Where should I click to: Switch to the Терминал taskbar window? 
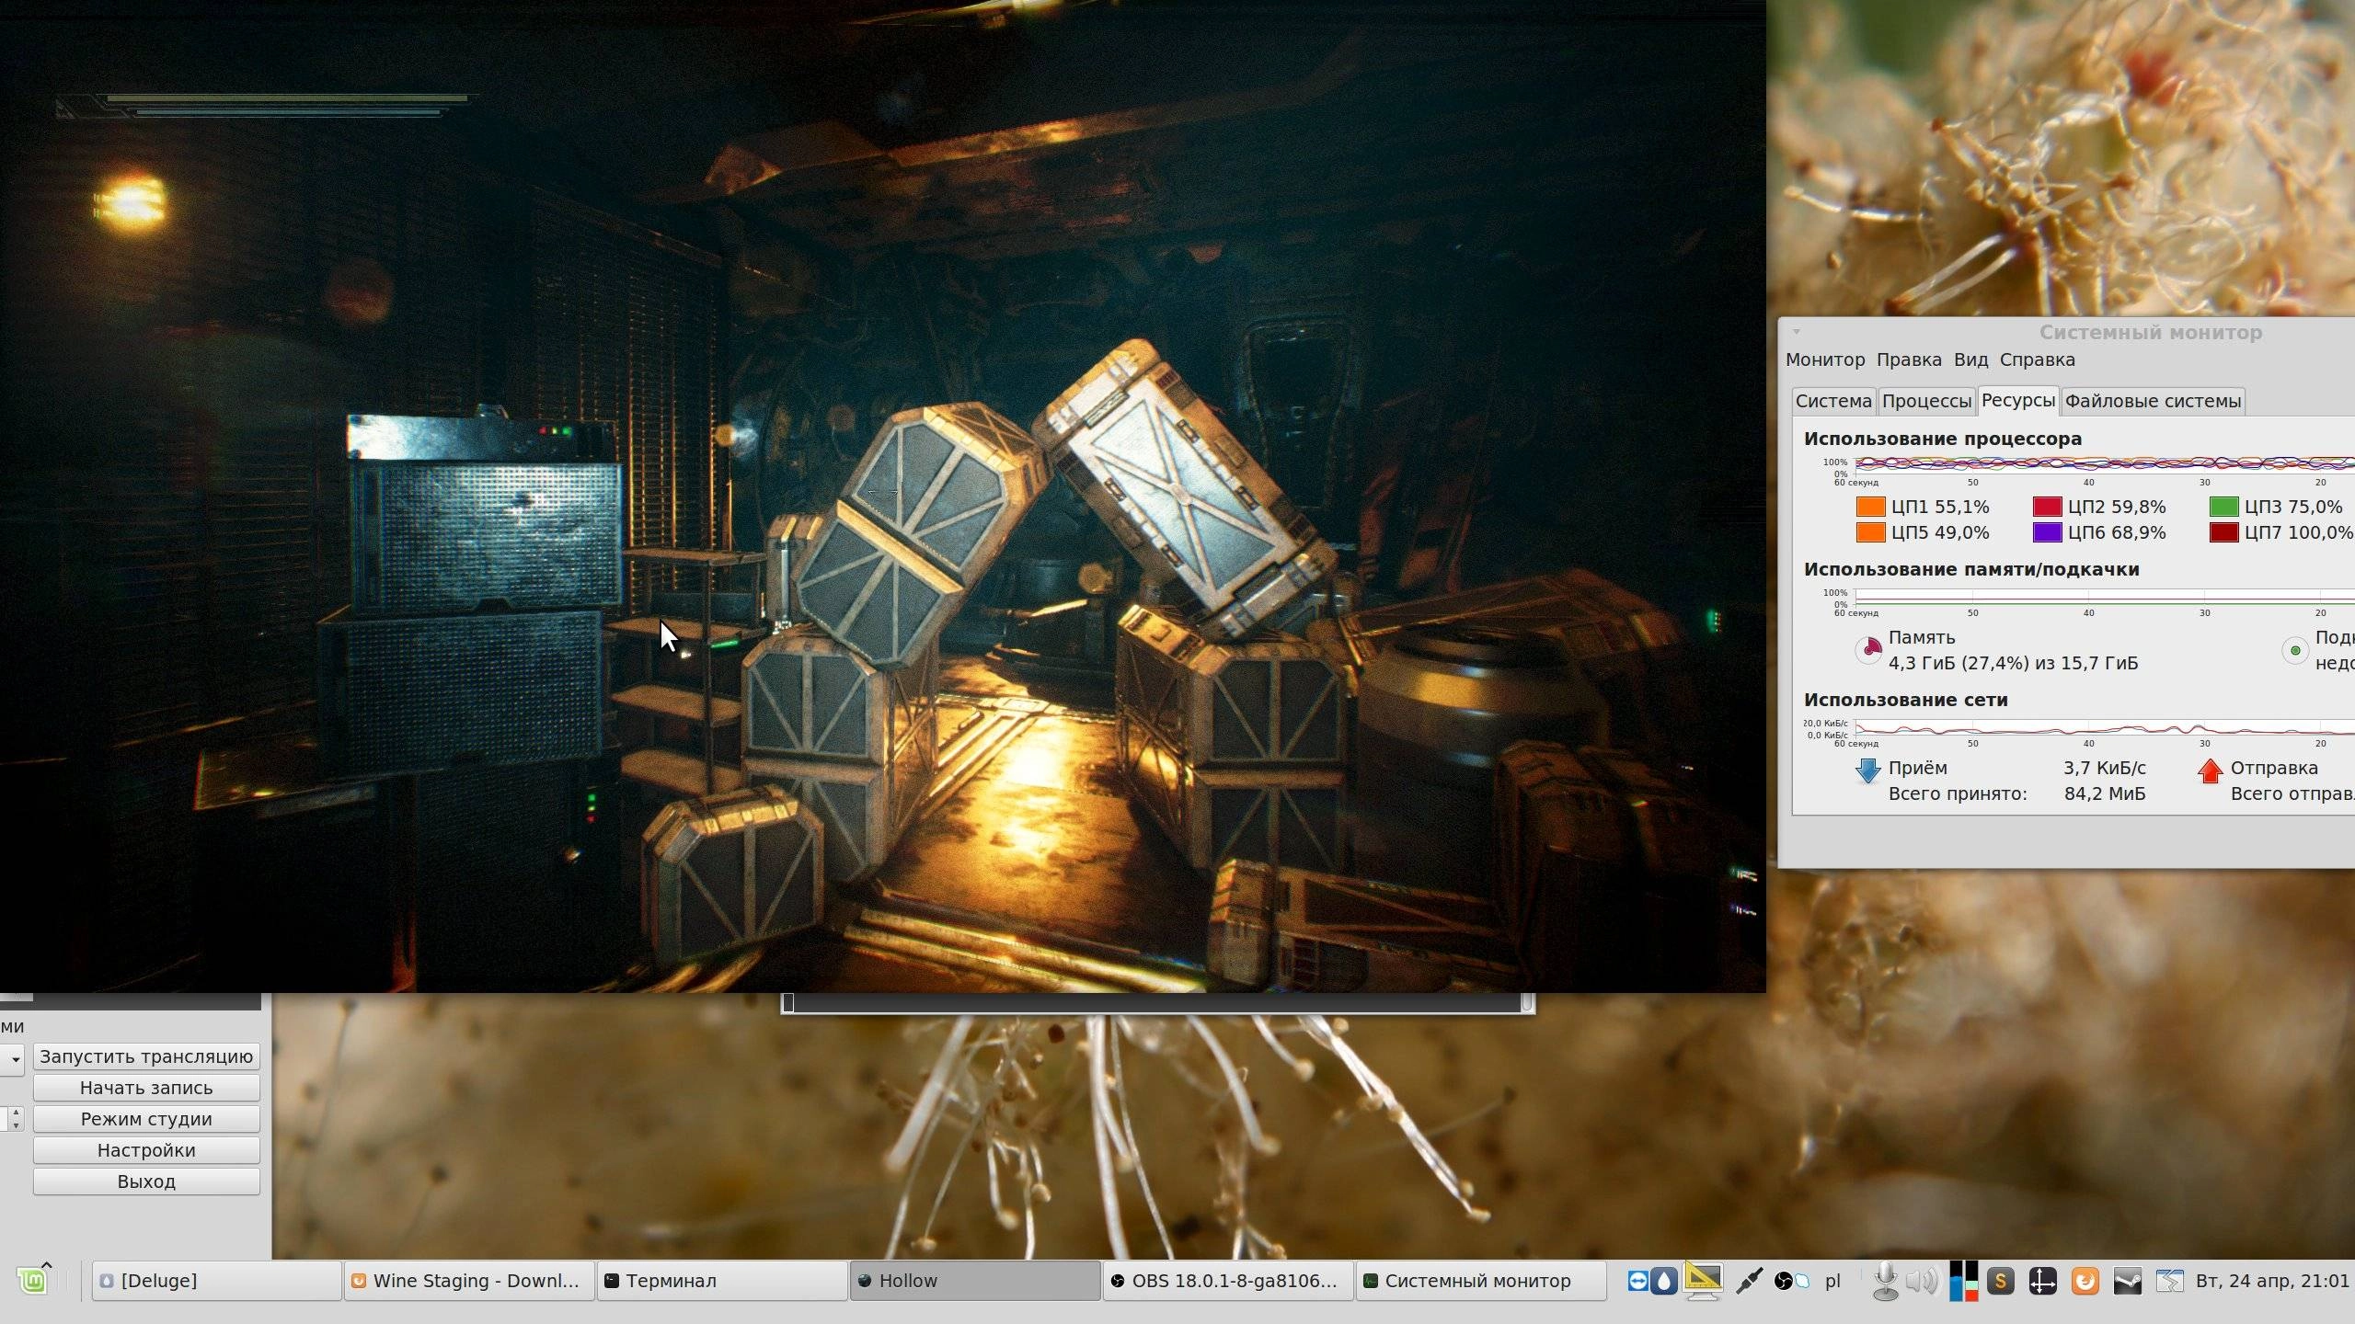coord(722,1281)
